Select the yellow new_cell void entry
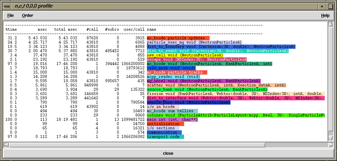 [x=185, y=55]
